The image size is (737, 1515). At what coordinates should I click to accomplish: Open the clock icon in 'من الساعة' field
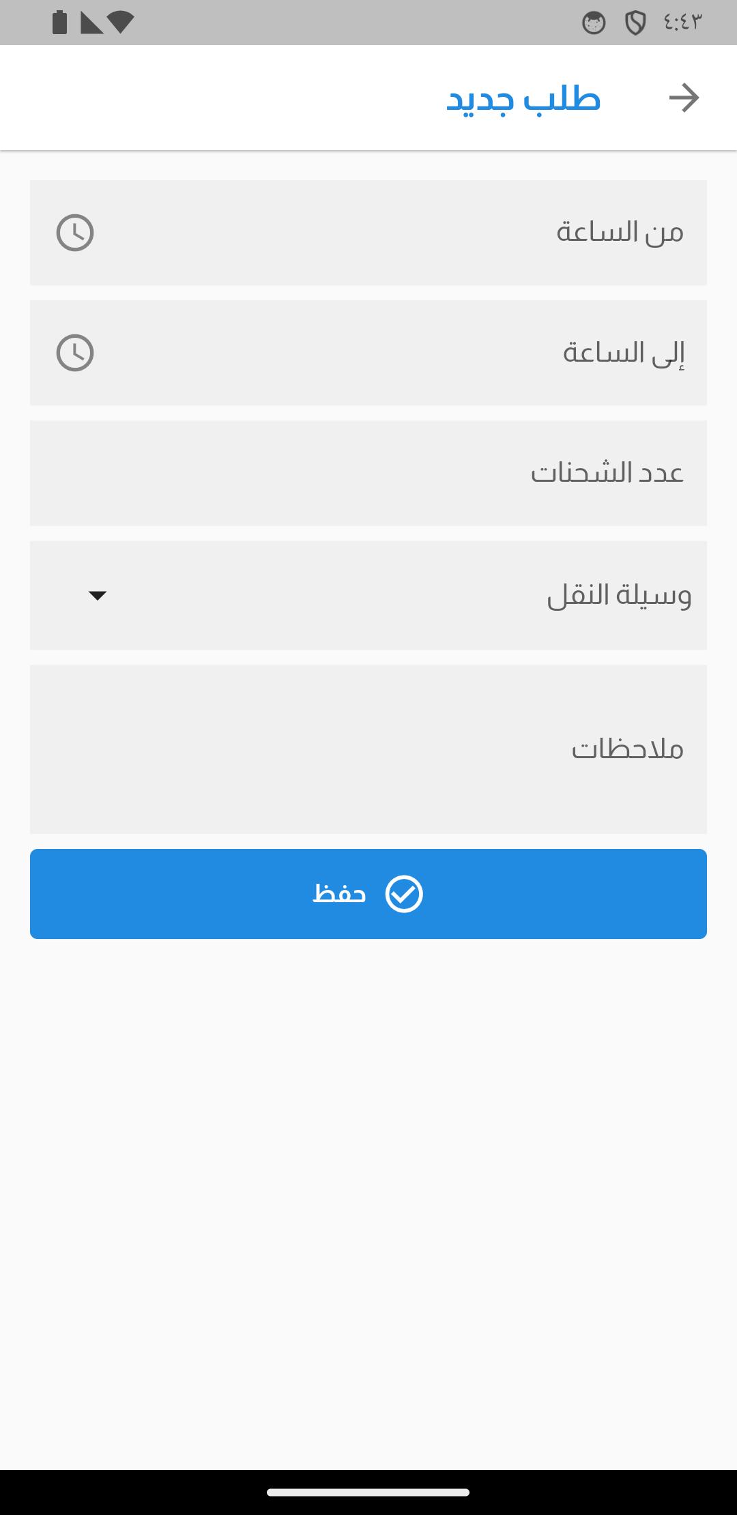tap(75, 233)
